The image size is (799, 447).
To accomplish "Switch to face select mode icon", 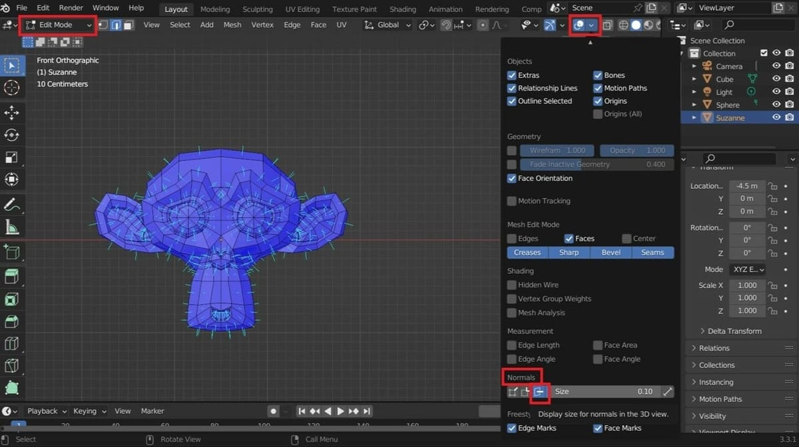I will 129,25.
